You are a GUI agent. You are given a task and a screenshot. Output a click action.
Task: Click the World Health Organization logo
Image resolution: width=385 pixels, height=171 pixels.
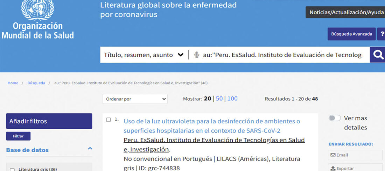pyautogui.click(x=37, y=20)
